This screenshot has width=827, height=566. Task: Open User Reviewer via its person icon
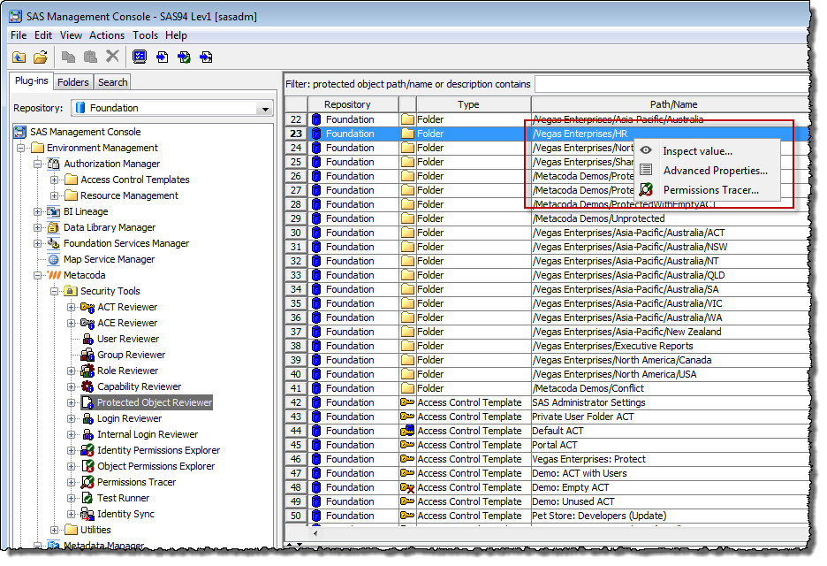coord(88,339)
